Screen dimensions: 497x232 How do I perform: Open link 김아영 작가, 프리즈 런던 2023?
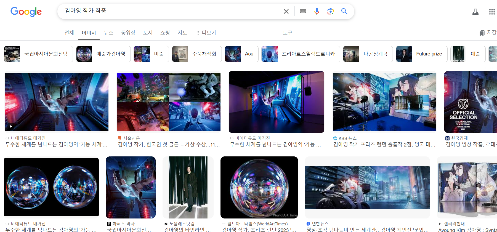click(259, 230)
